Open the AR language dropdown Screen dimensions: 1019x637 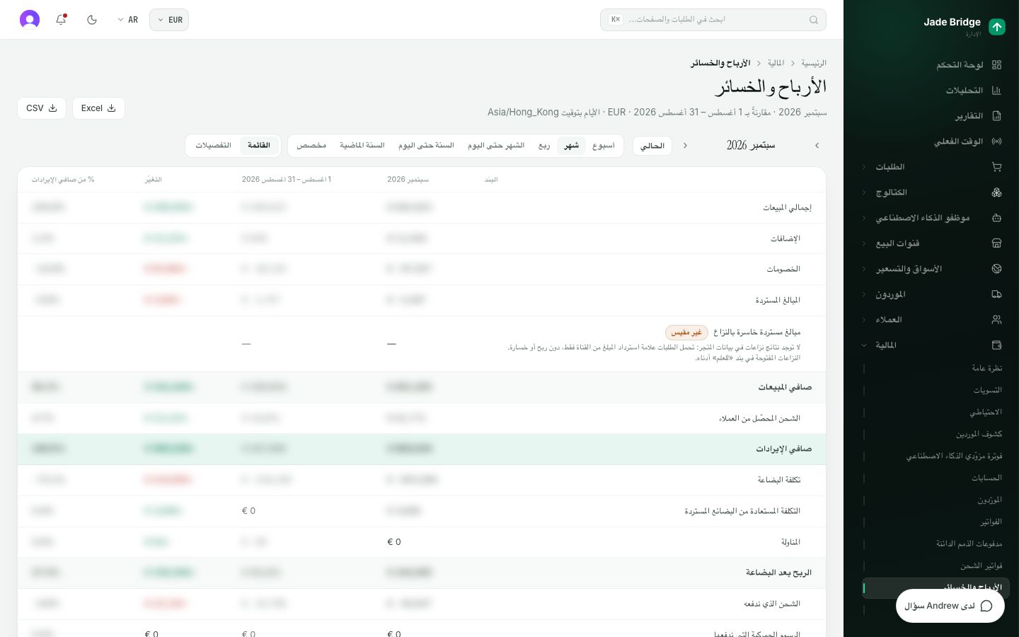click(x=127, y=20)
